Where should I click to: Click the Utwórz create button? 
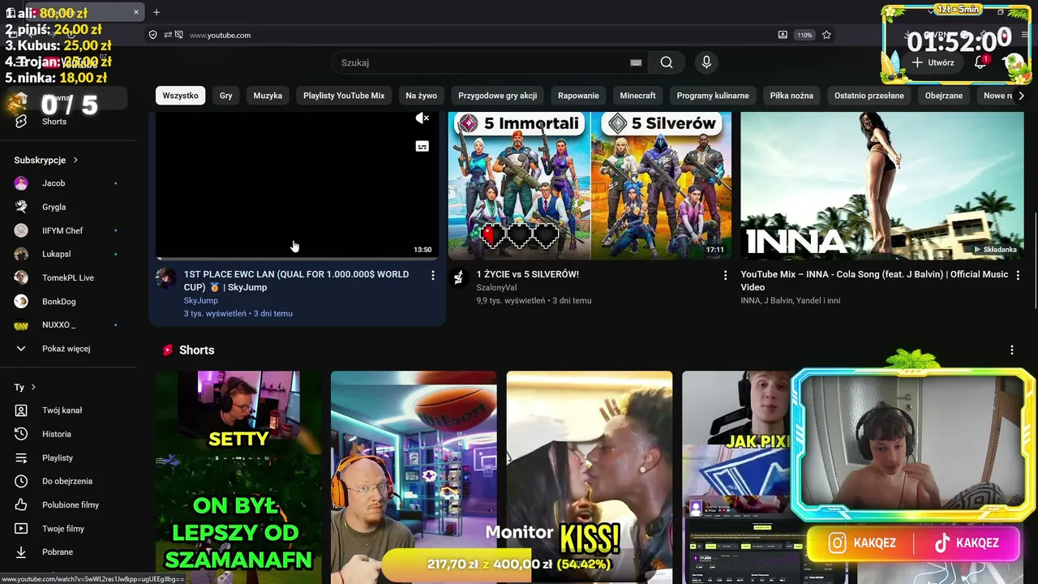tap(932, 62)
